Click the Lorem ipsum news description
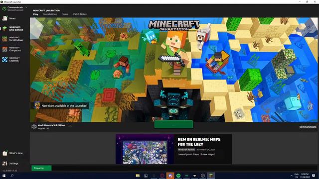This screenshot has width=319, height=179. coord(196,154)
